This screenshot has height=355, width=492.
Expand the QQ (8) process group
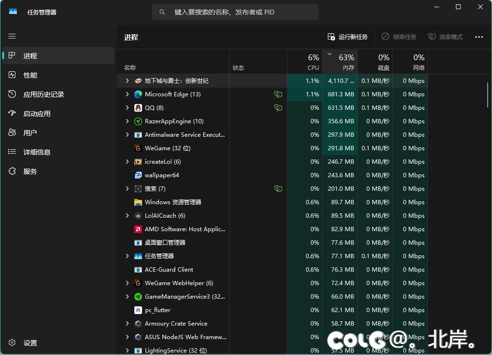point(127,108)
